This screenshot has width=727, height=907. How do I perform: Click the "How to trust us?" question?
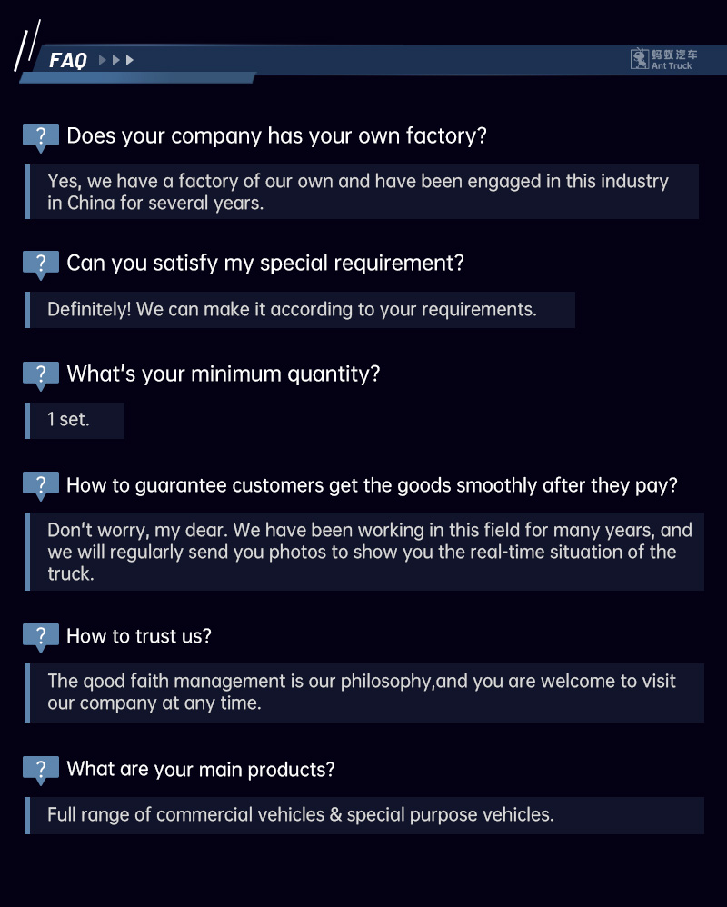(138, 636)
